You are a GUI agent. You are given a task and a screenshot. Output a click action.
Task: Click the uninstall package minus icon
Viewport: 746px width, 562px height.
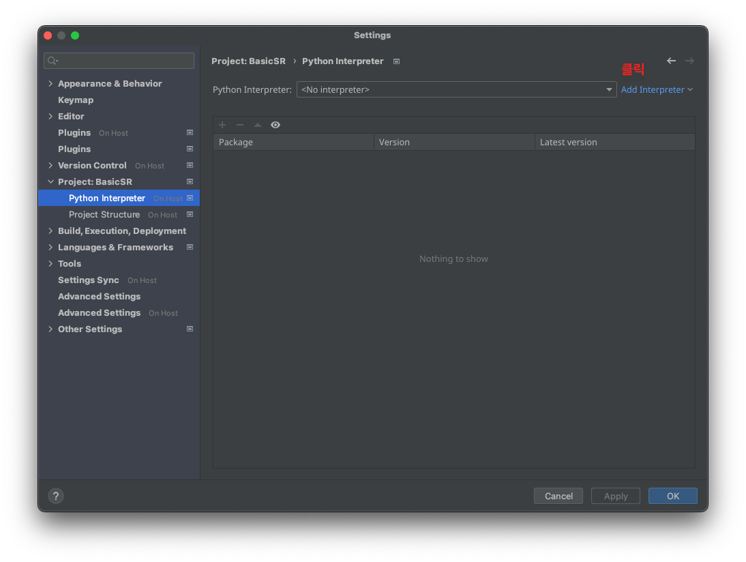[x=240, y=125]
